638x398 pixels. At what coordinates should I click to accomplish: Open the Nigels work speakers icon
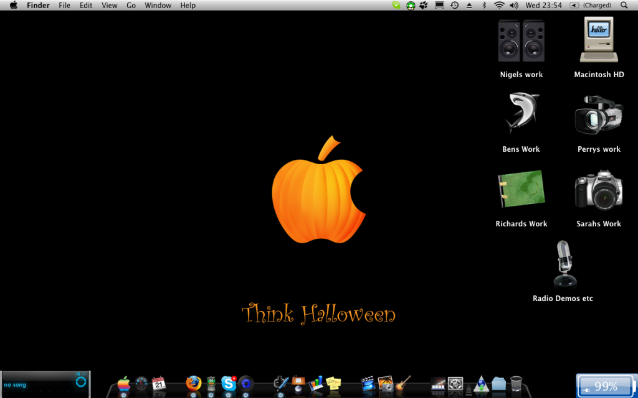tap(521, 42)
